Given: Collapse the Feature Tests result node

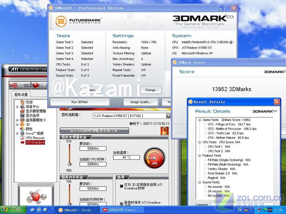Looking at the screenshot, I should click(199, 156).
